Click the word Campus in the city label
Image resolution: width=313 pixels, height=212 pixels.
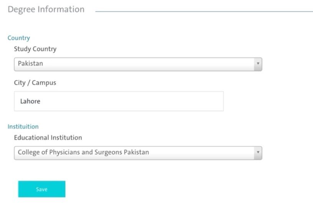coord(44,83)
